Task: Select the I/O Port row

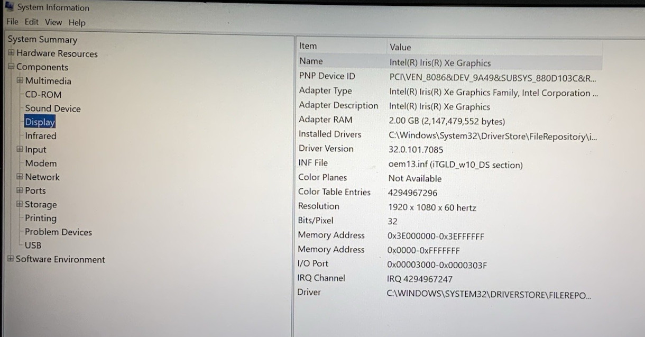Action: coord(449,263)
